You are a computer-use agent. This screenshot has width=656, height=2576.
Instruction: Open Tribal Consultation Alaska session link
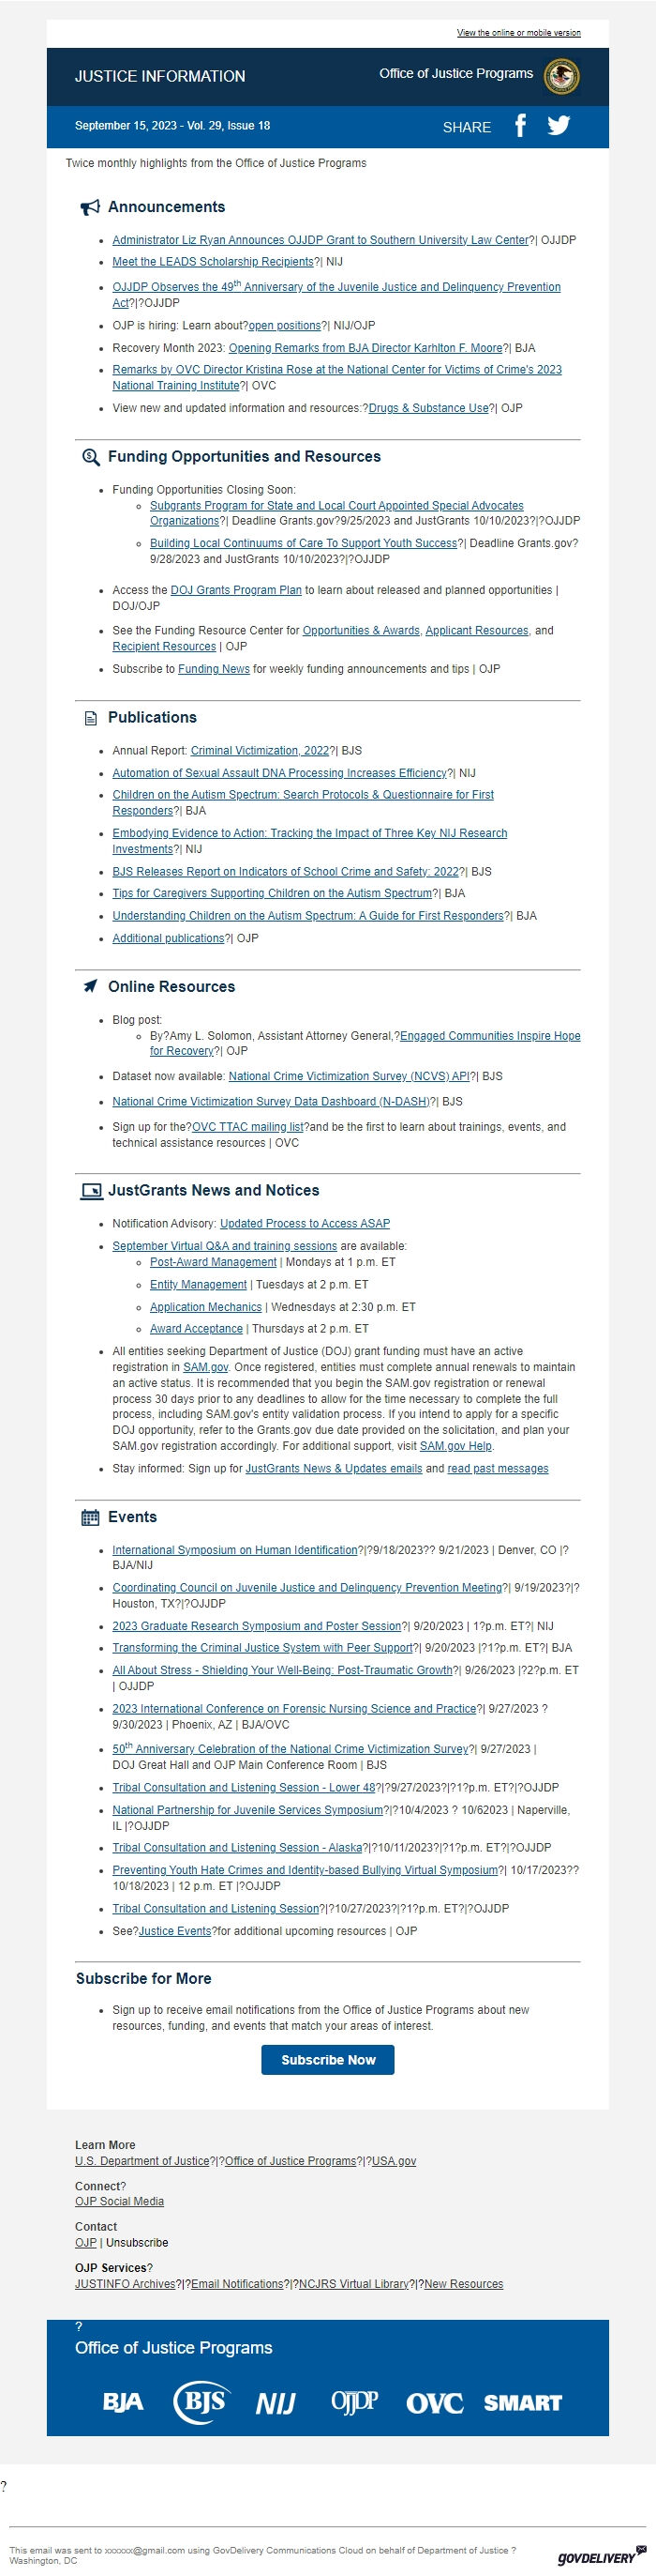237,1847
